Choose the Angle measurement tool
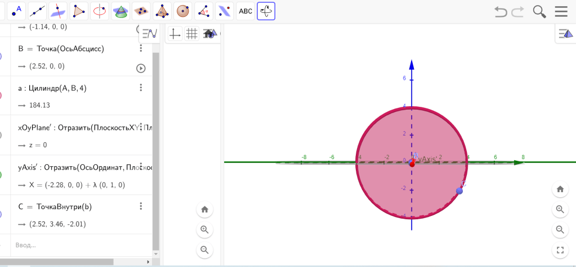Viewport: 576px width, 267px height. pos(203,11)
